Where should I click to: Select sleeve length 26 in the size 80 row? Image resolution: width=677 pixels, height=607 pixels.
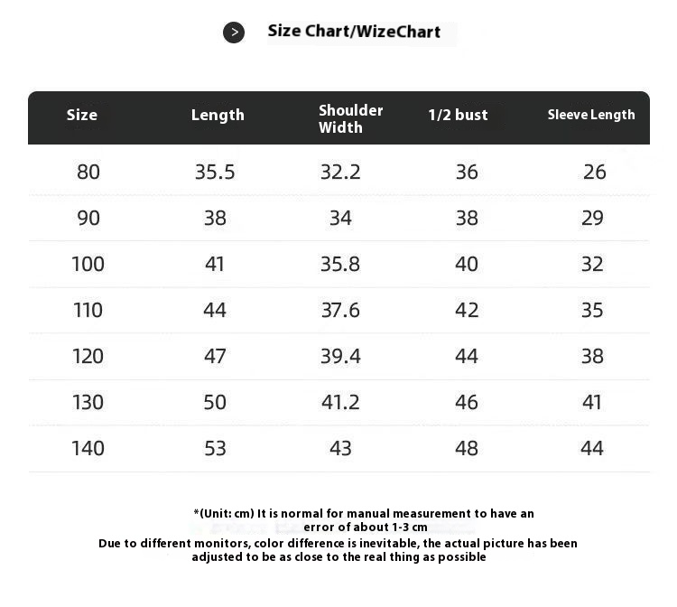(x=594, y=172)
